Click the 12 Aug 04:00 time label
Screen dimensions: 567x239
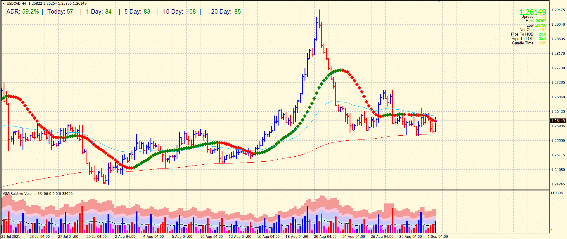(x=240, y=237)
